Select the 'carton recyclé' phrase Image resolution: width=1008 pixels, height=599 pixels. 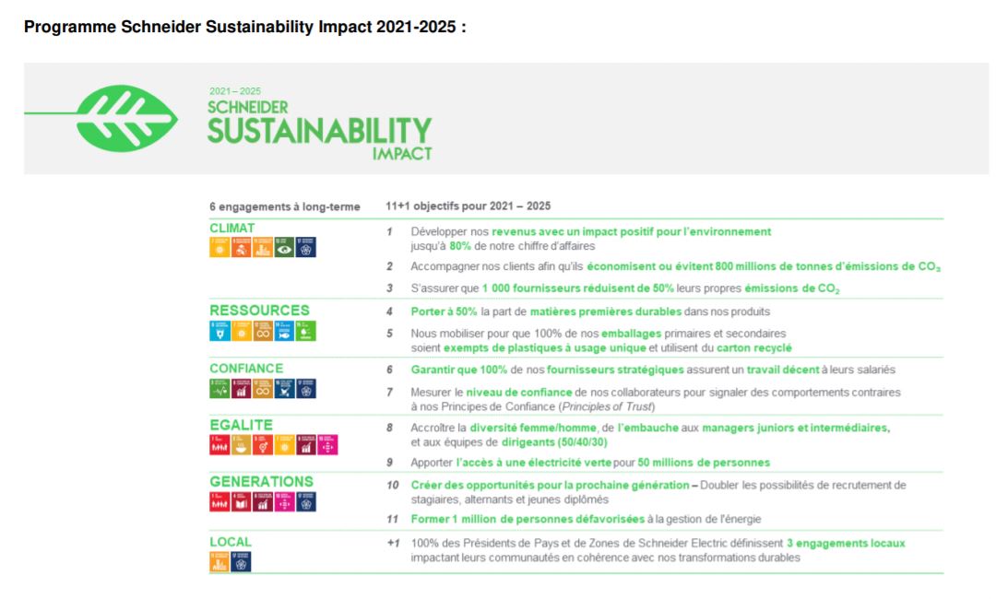tap(754, 347)
